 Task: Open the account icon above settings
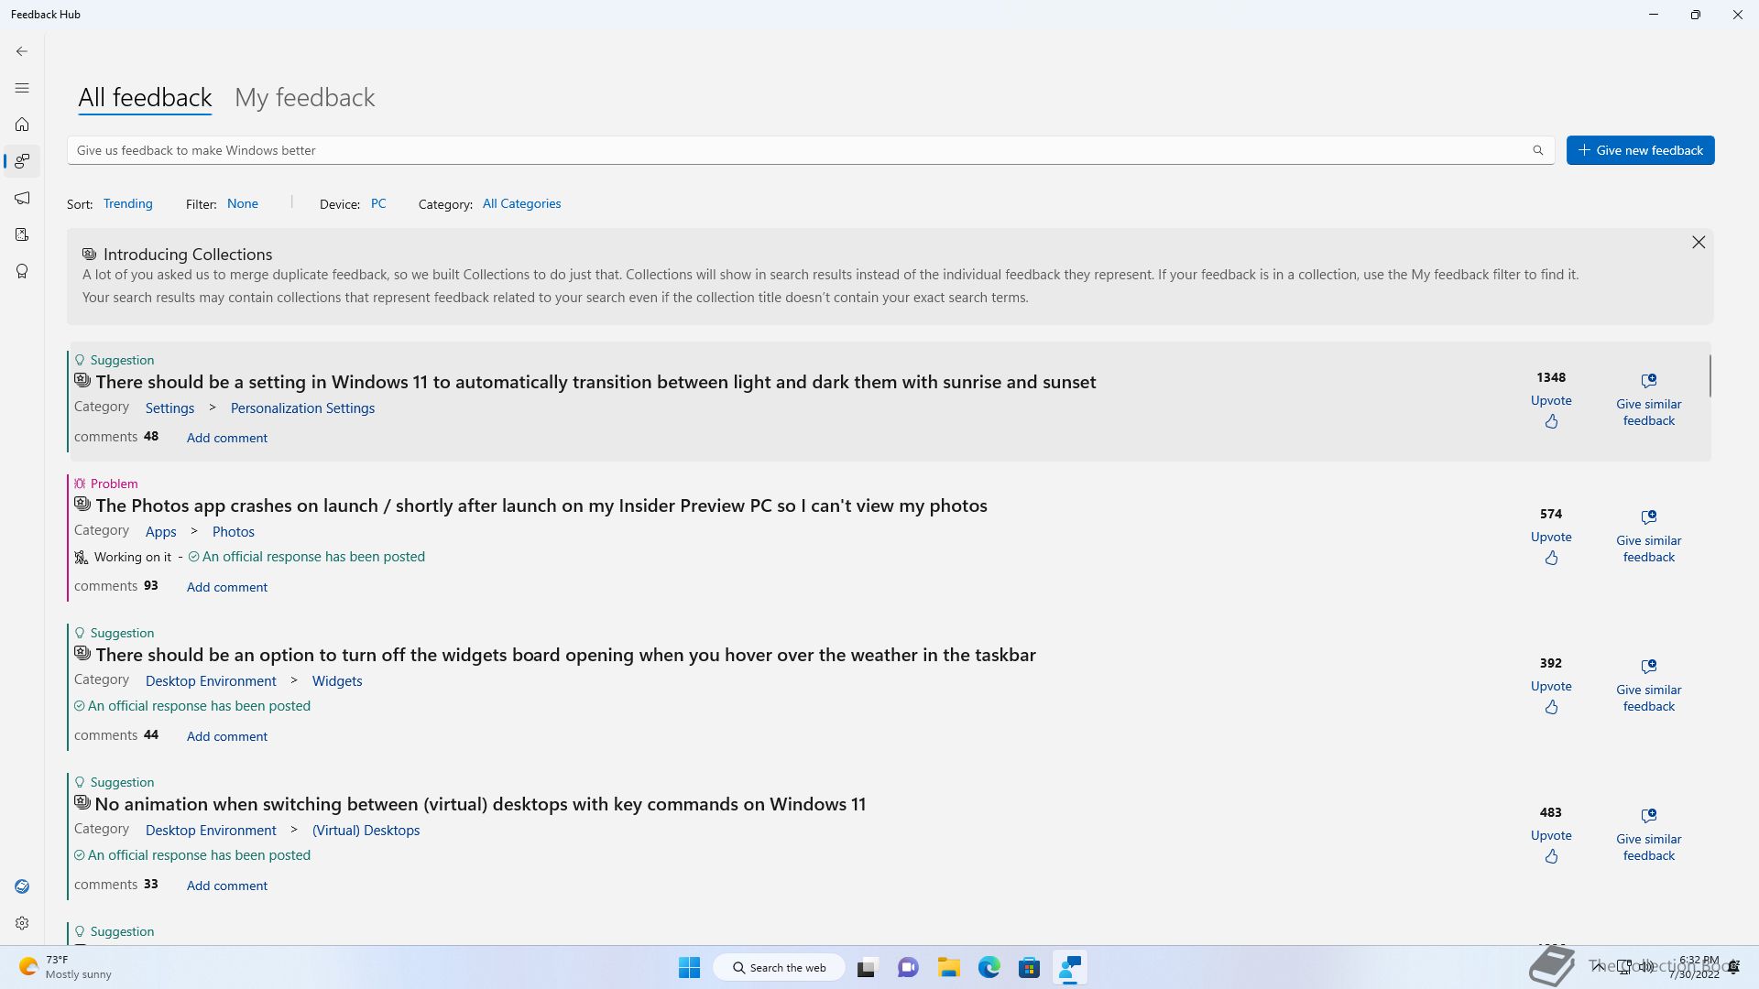point(22,886)
